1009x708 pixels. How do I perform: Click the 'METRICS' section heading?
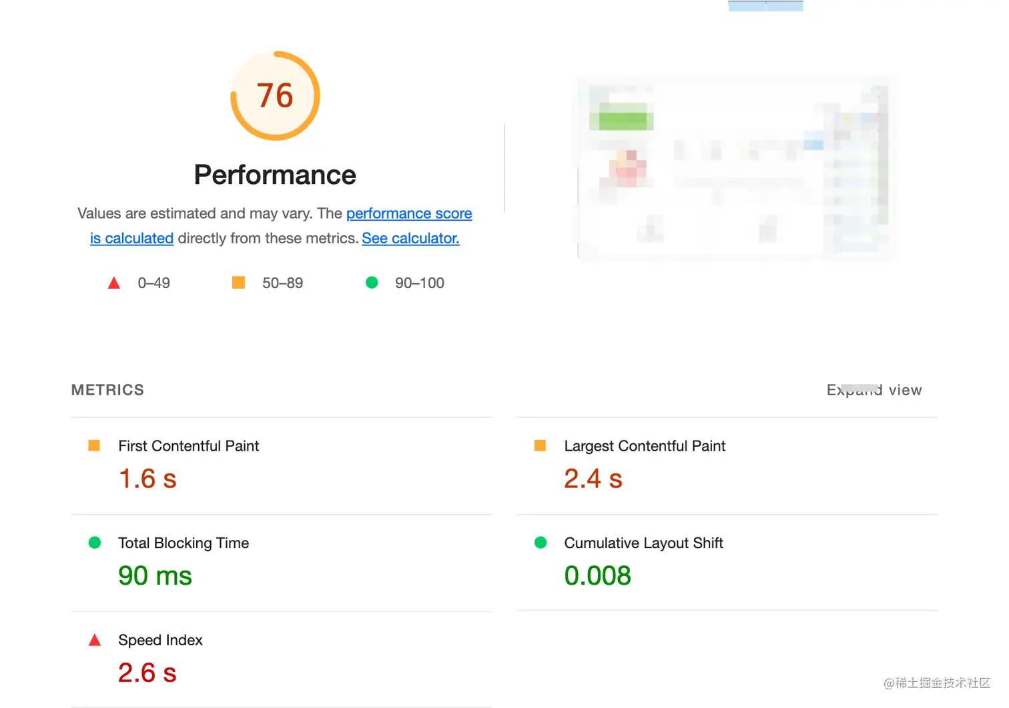107,390
